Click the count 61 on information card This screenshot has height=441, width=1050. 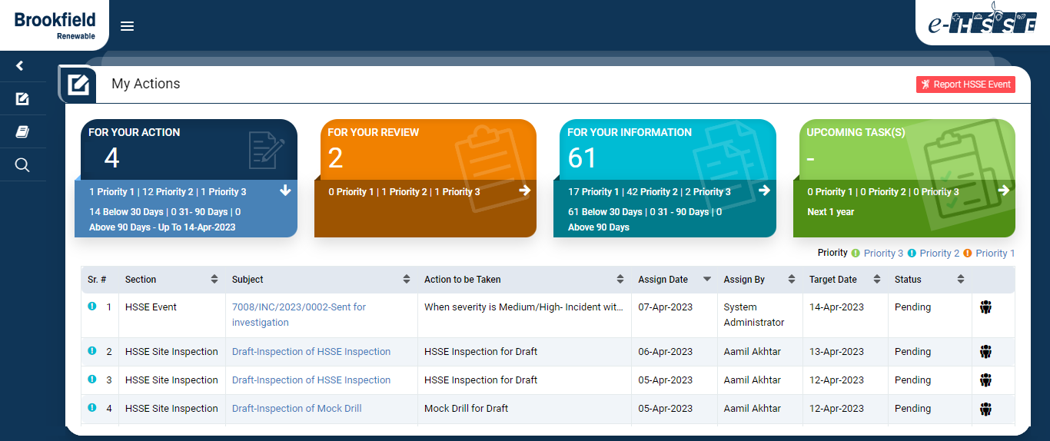(582, 158)
